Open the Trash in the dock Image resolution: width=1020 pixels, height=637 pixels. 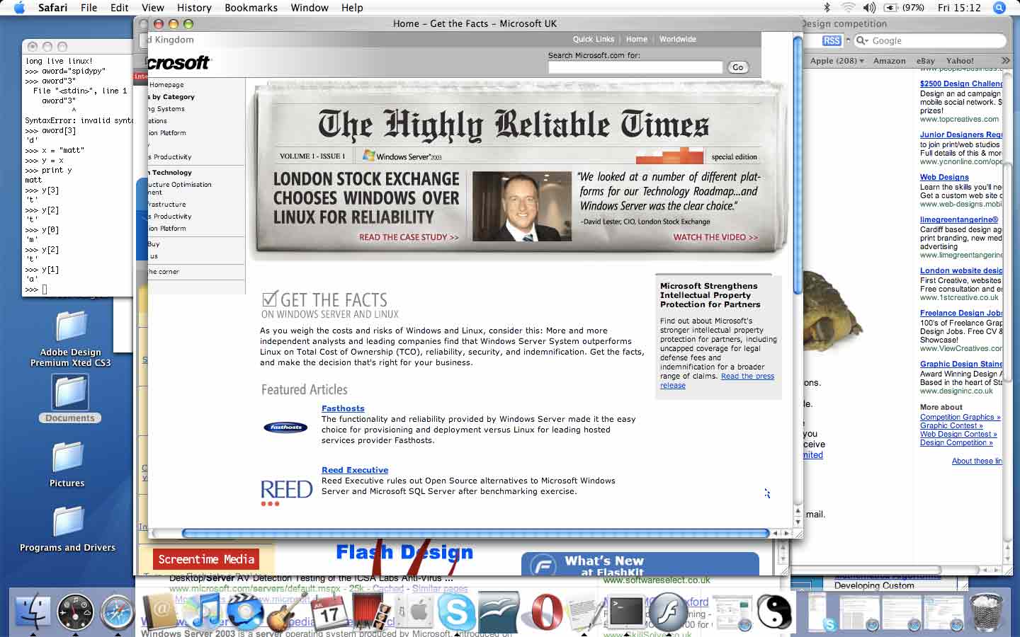[x=986, y=612]
